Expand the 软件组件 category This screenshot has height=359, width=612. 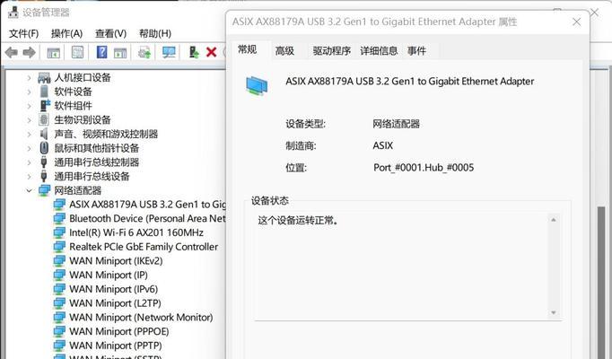[x=29, y=106]
